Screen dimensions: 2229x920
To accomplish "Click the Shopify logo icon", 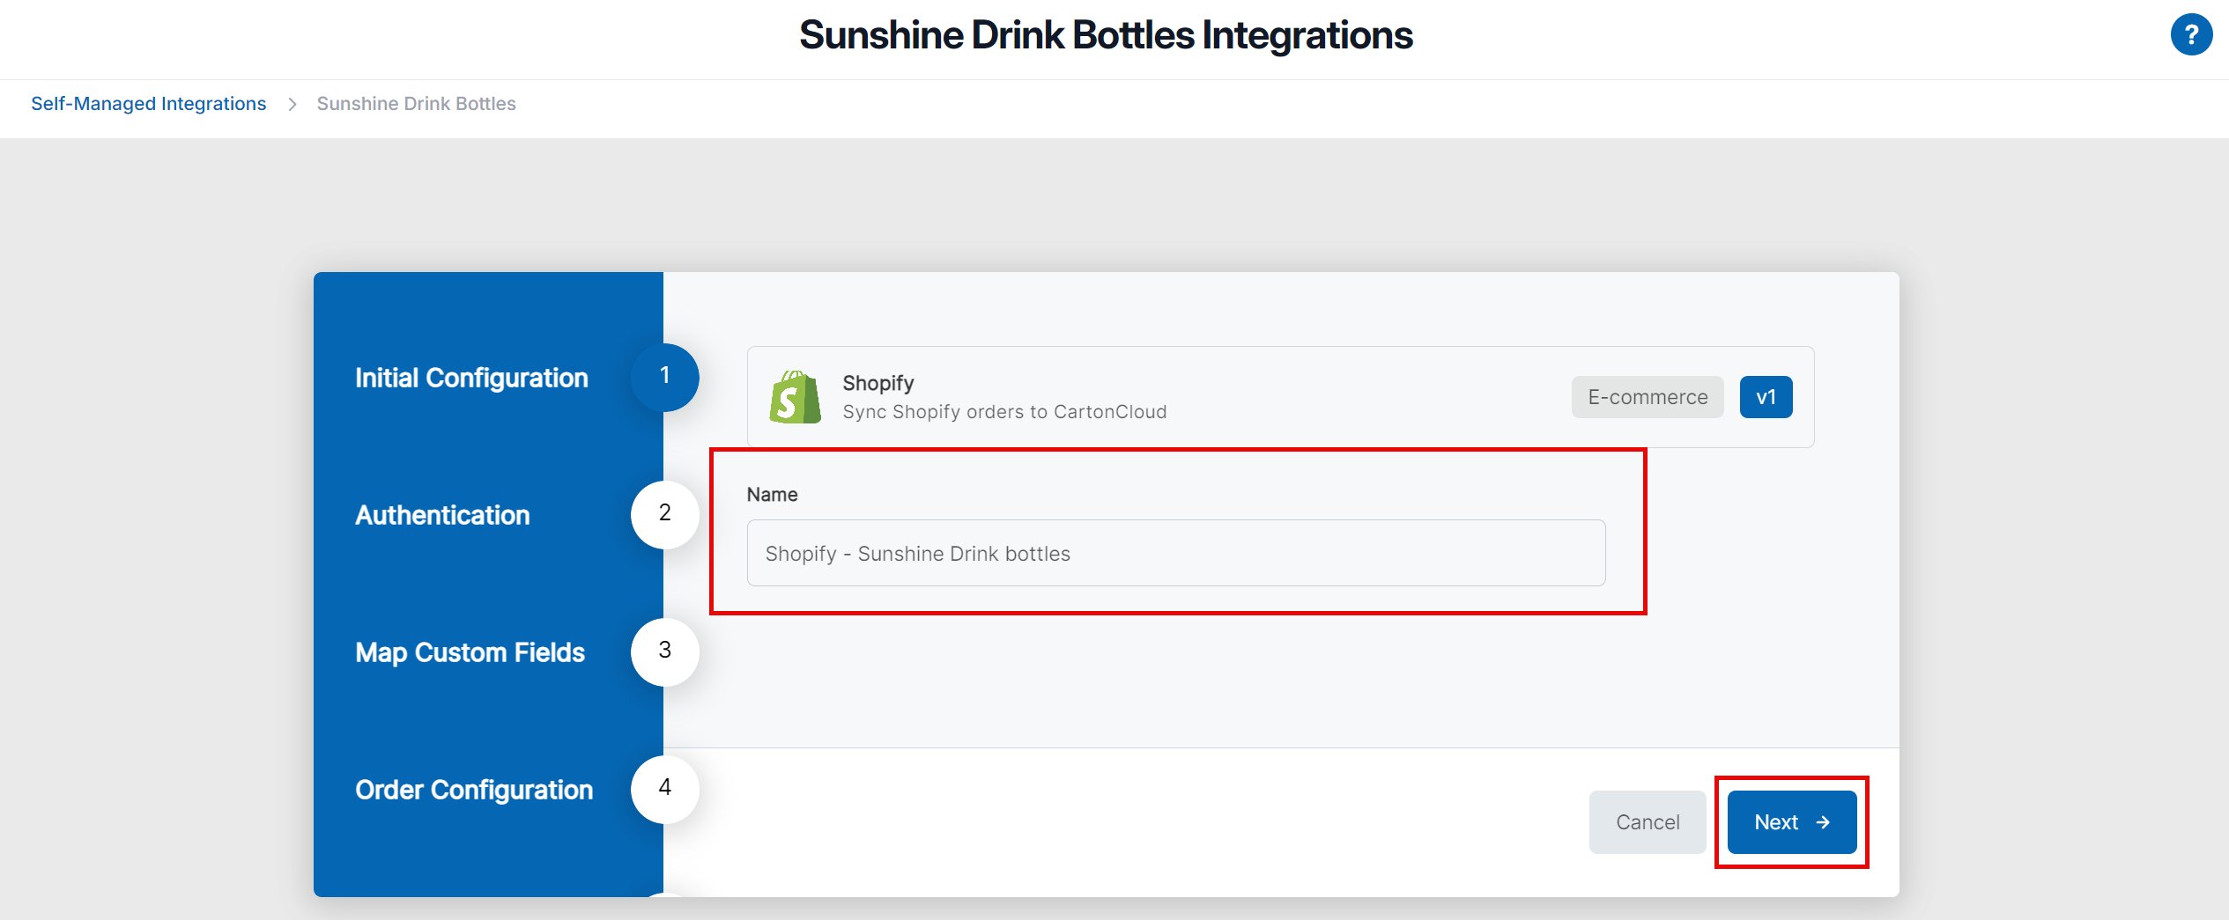I will pos(791,397).
